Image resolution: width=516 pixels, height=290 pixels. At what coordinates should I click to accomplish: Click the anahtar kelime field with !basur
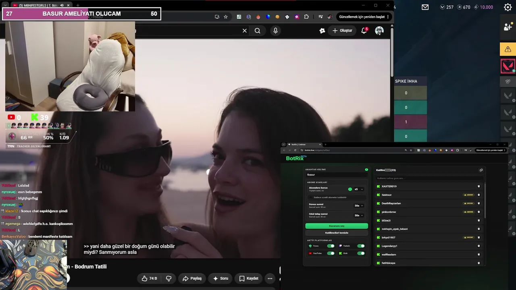point(337,175)
